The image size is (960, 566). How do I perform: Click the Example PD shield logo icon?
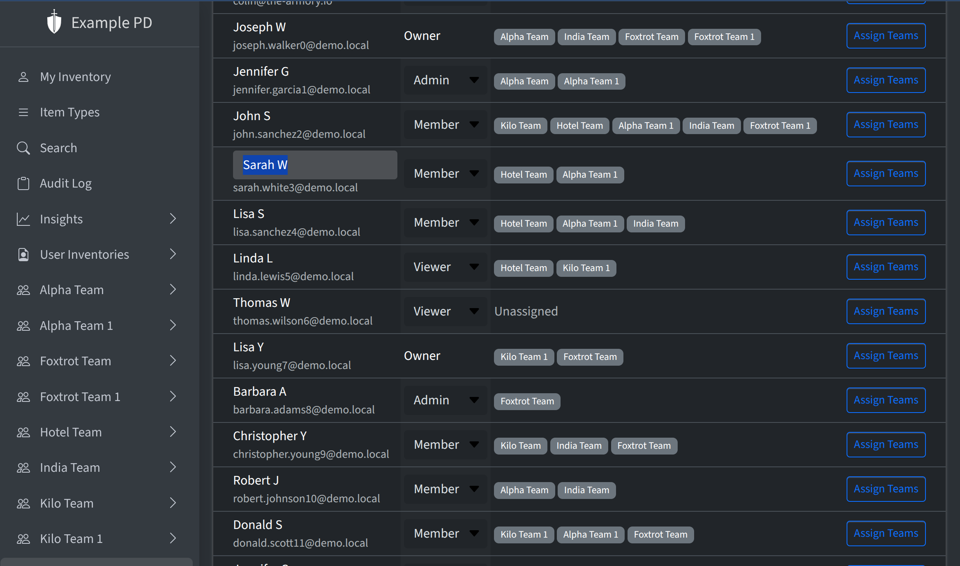tap(54, 22)
